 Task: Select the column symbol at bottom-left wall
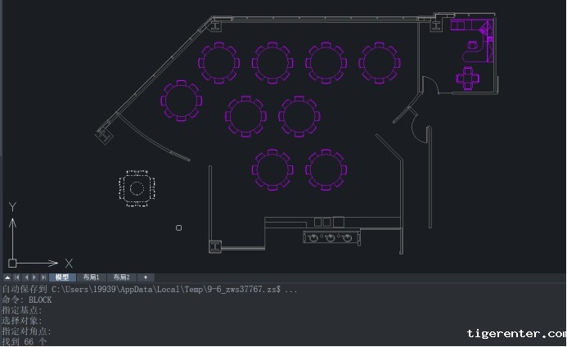[x=216, y=245]
